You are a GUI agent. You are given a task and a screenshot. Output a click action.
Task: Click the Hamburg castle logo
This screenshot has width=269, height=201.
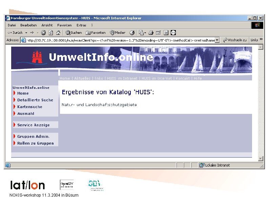pos(37,57)
